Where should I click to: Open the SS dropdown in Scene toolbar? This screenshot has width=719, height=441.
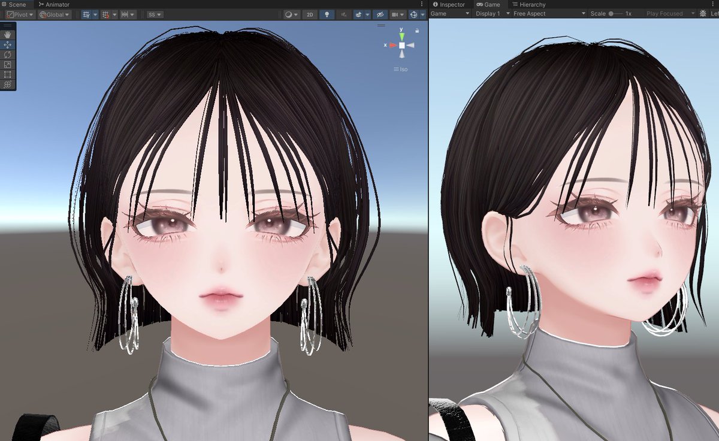coord(155,14)
